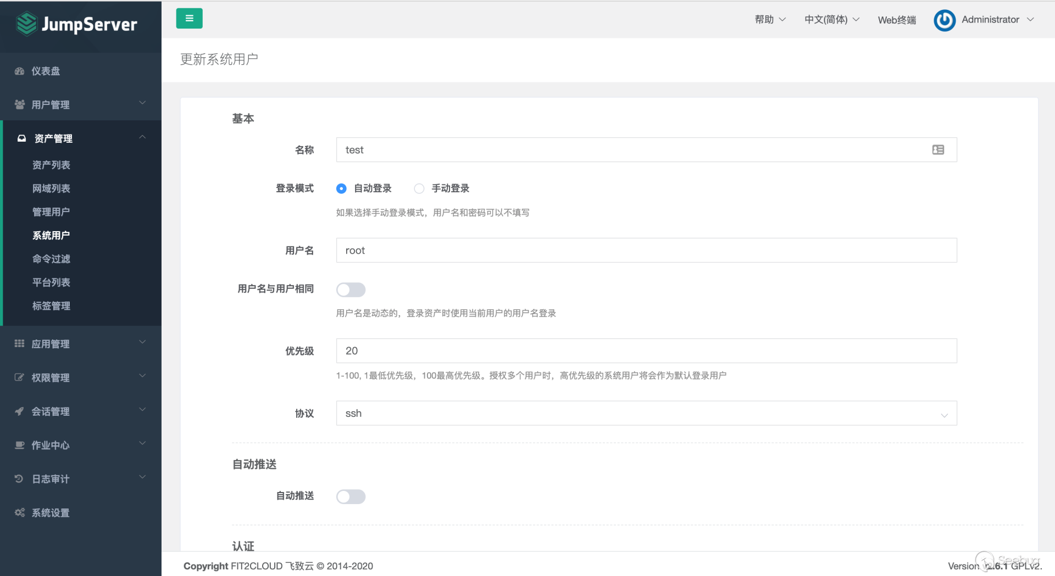Click the contact card icon in 名称 field
Image resolution: width=1055 pixels, height=576 pixels.
[x=938, y=150]
